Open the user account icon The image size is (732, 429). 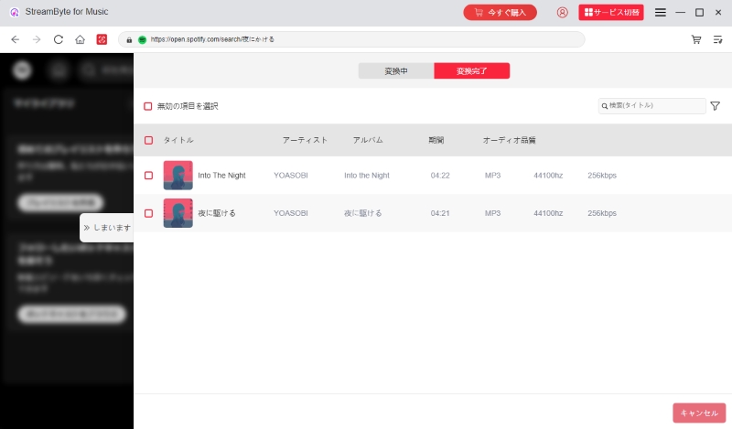563,12
